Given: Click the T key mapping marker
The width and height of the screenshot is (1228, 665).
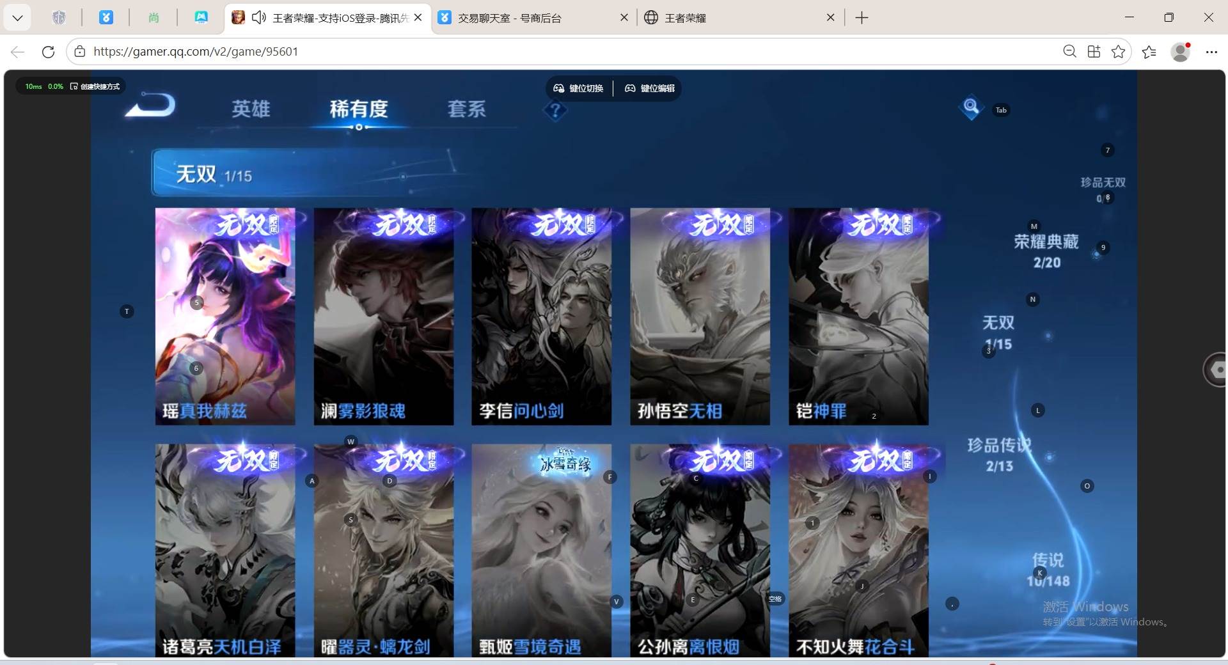Looking at the screenshot, I should tap(127, 311).
